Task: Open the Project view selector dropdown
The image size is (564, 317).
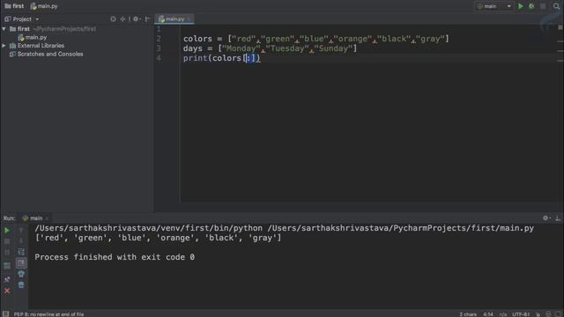Action: (21, 19)
